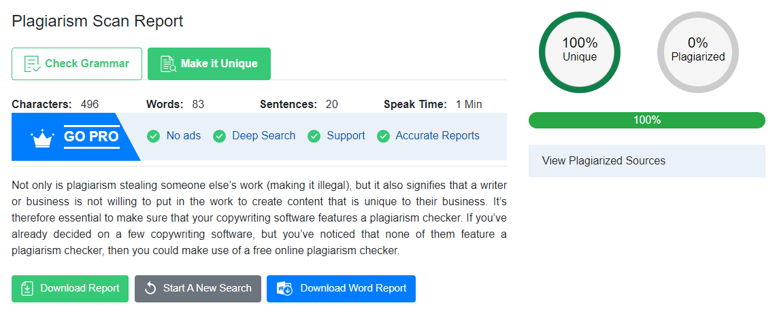Click the download icon in Download Report

pyautogui.click(x=27, y=288)
